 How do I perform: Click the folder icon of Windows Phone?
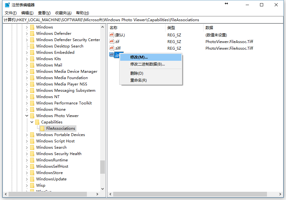click(32, 109)
